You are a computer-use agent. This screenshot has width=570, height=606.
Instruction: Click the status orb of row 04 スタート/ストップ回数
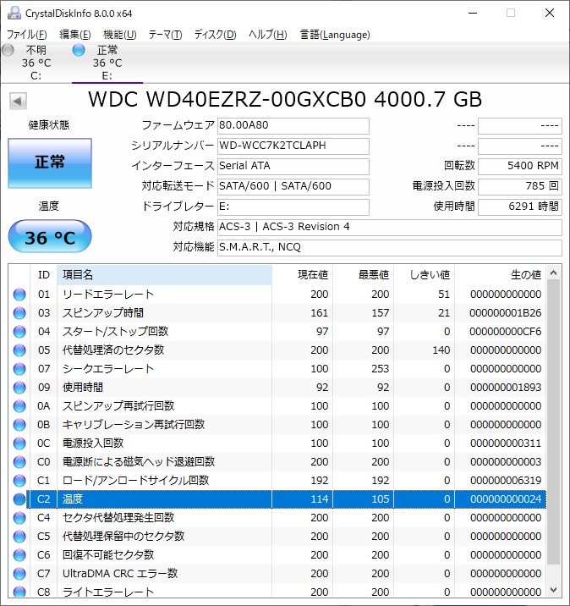click(x=19, y=332)
